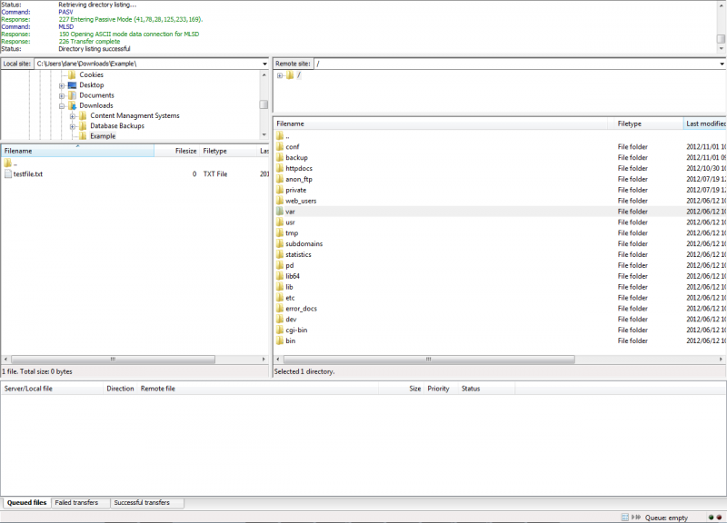
Task: Click the Remote site path input field
Action: (516, 64)
